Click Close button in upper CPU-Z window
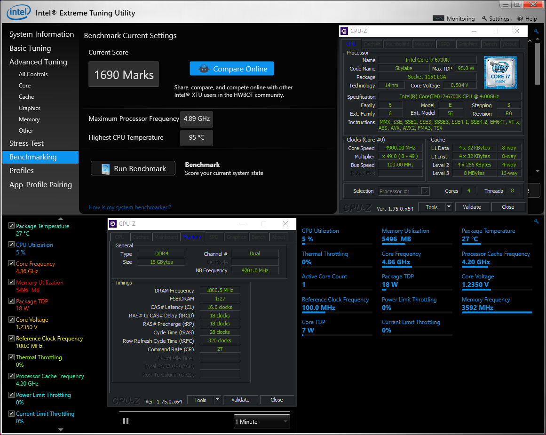The image size is (546, 435). point(508,207)
